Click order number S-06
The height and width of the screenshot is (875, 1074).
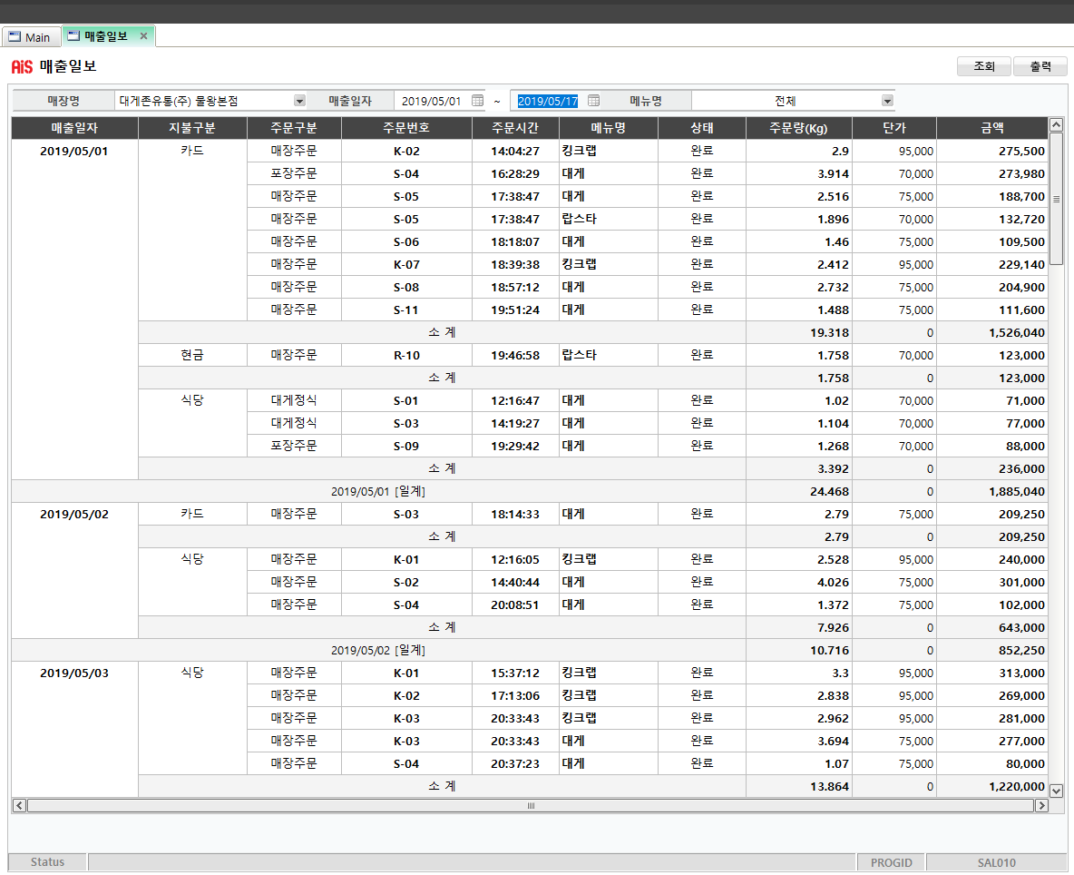(x=406, y=241)
